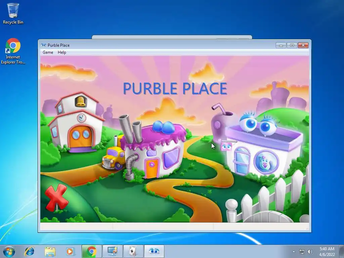Viewport: 344px width, 258px height.
Task: Click the Show desktop button
Action: click(342, 251)
